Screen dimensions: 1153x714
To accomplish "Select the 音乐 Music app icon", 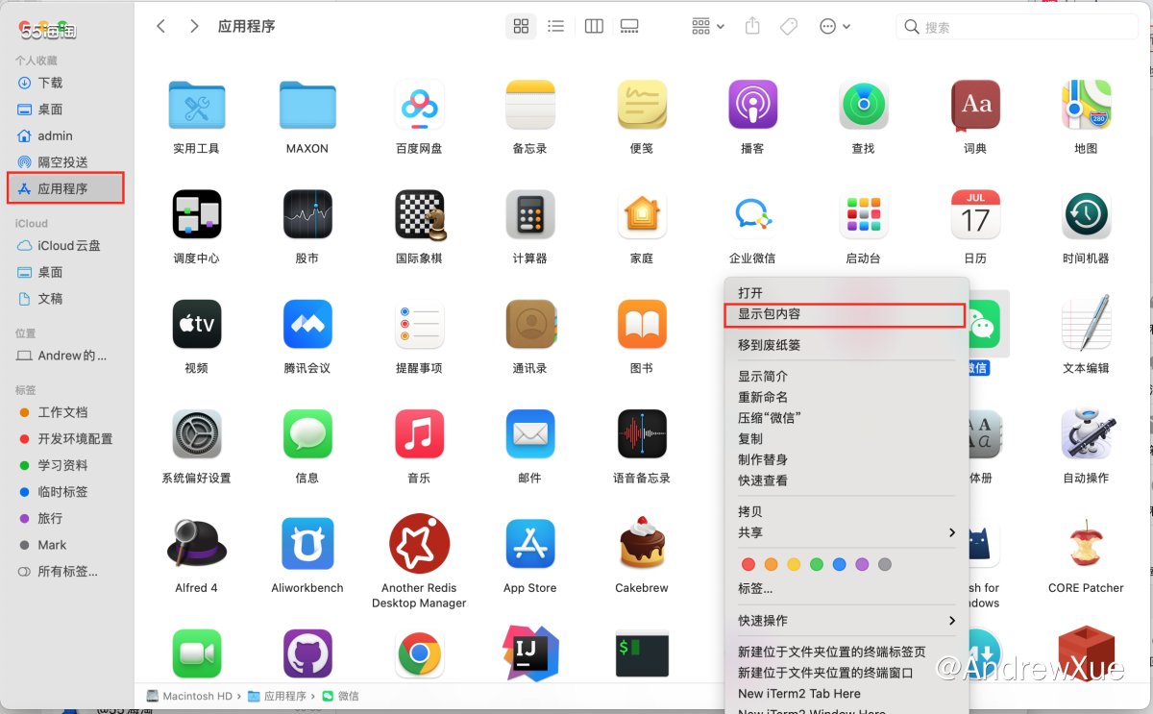I will [419, 433].
